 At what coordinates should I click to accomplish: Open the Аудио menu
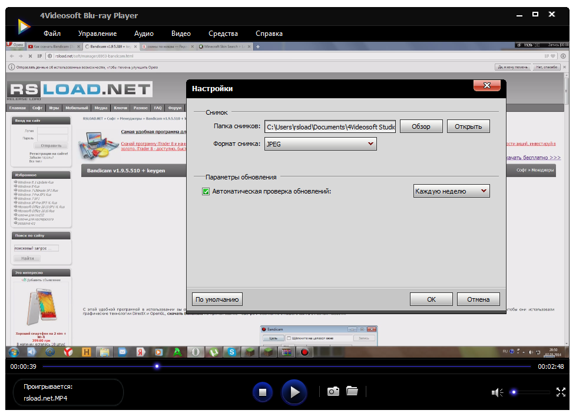pos(144,34)
